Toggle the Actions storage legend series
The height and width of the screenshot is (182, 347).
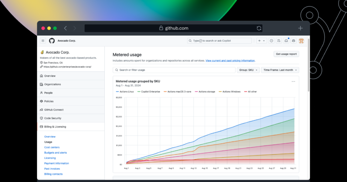tap(205, 92)
